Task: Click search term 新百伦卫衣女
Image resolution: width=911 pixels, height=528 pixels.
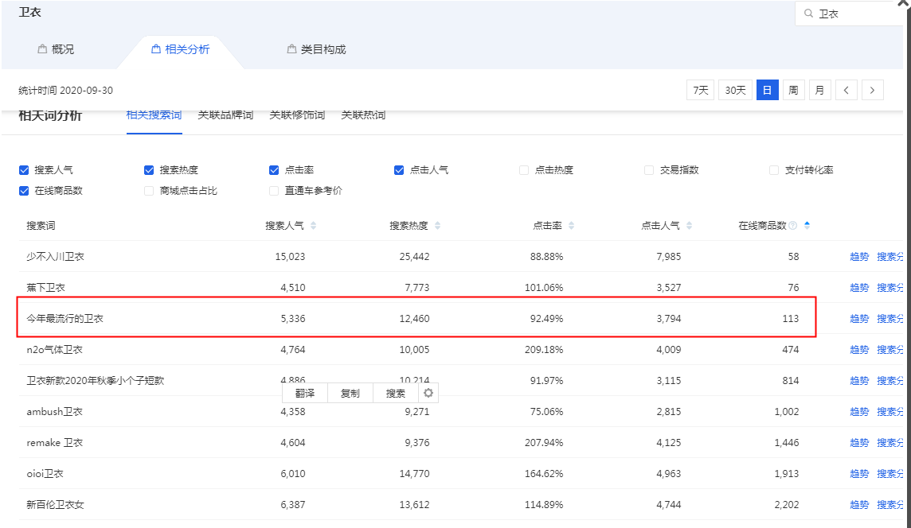Action: coord(55,505)
